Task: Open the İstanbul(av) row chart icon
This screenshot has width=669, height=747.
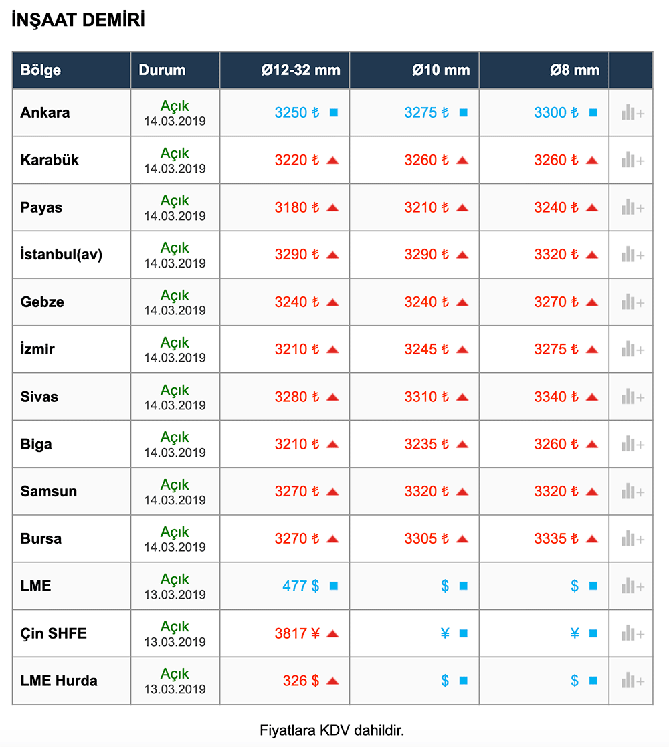Action: [632, 255]
